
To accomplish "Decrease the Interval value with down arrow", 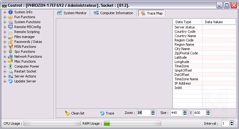I will pyautogui.click(x=232, y=125).
